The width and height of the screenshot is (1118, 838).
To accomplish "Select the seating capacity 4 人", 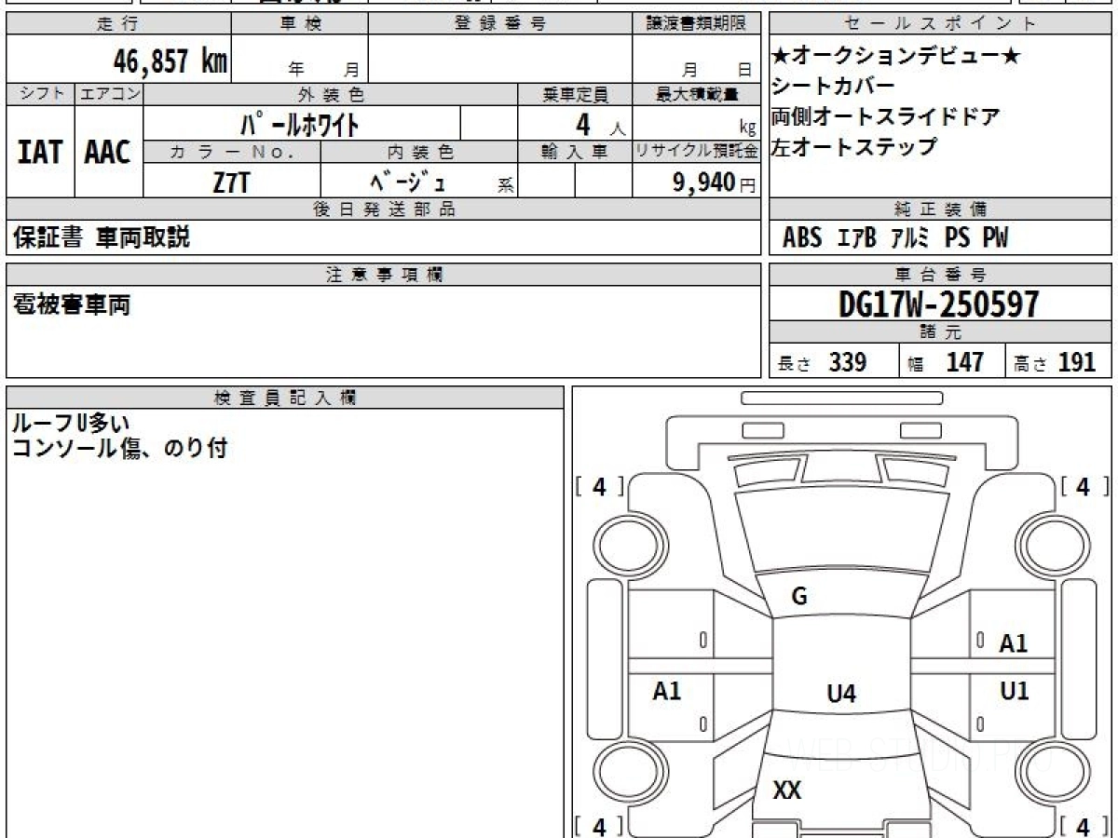I will coord(601,124).
